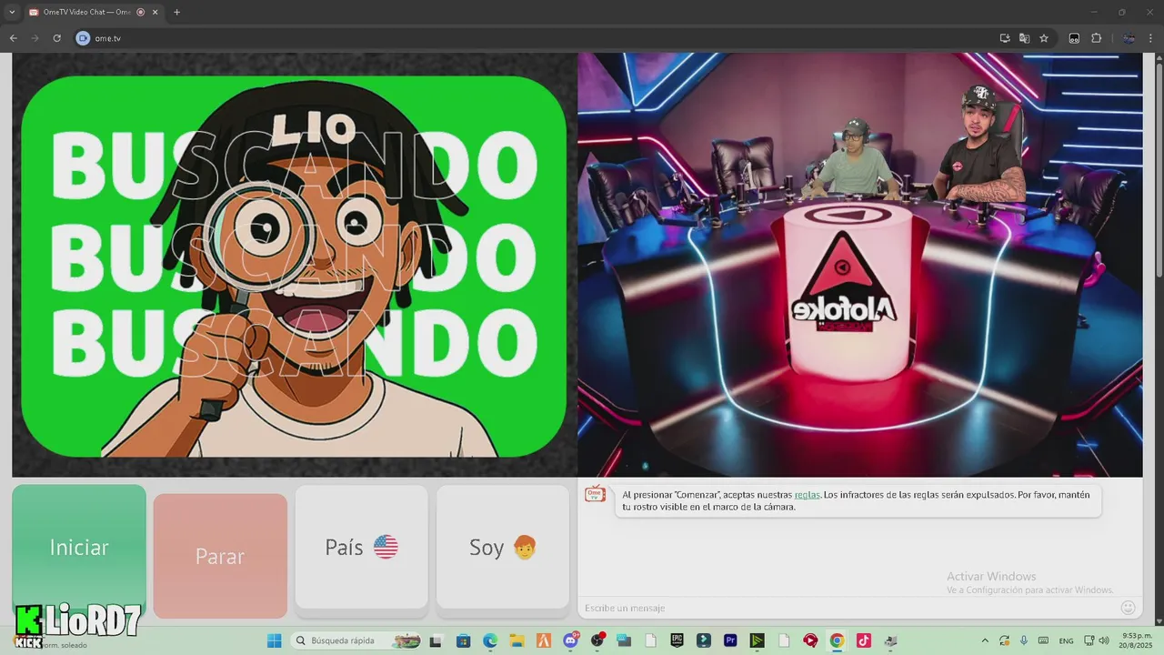Screen dimensions: 1164x655
Task: Close the OmeTV Video Chat tab
Action: click(154, 13)
